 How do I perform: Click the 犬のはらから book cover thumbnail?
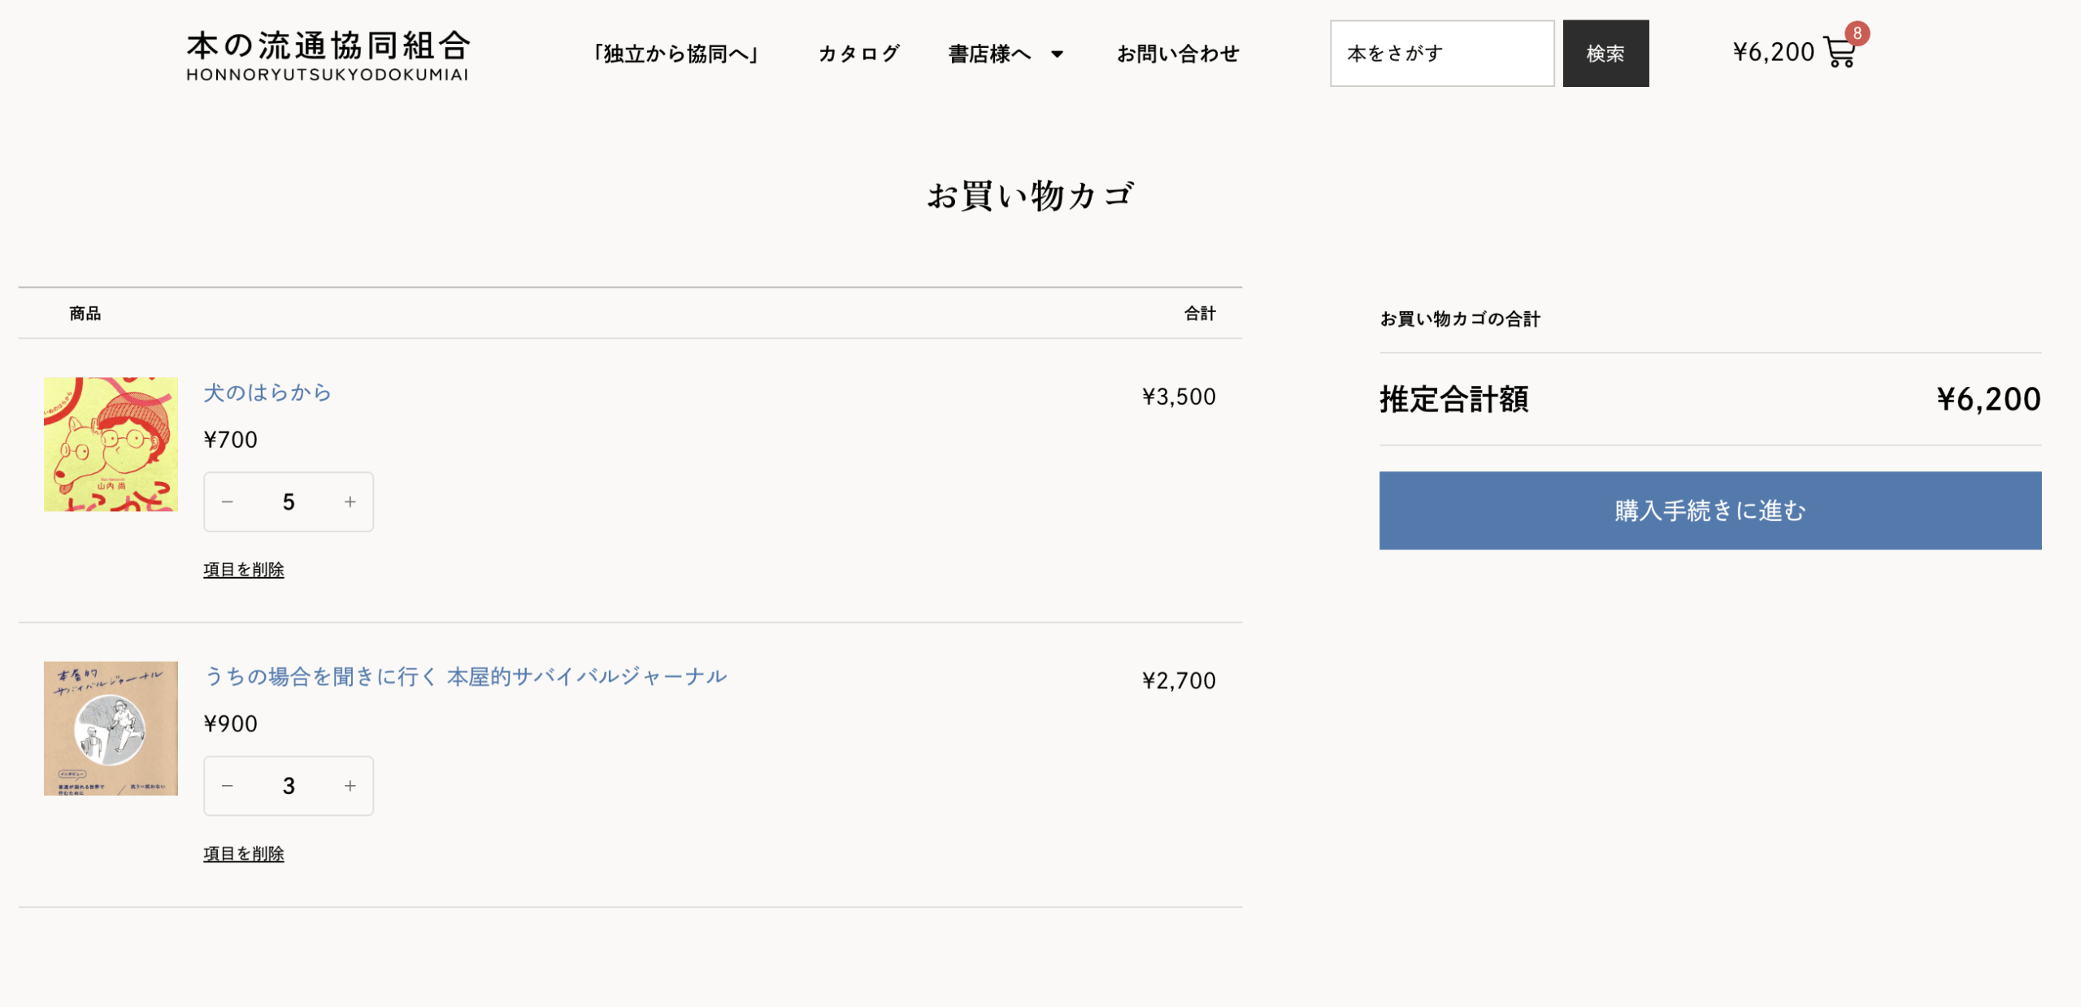click(x=111, y=444)
